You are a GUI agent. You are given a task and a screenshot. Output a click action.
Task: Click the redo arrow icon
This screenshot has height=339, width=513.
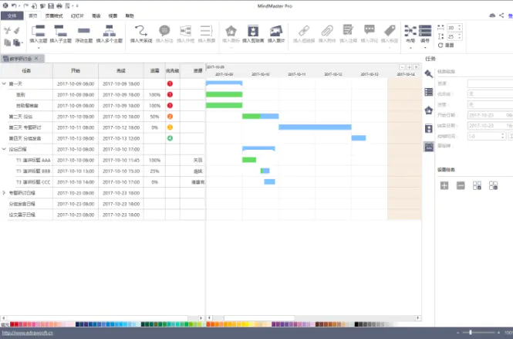tap(26, 5)
